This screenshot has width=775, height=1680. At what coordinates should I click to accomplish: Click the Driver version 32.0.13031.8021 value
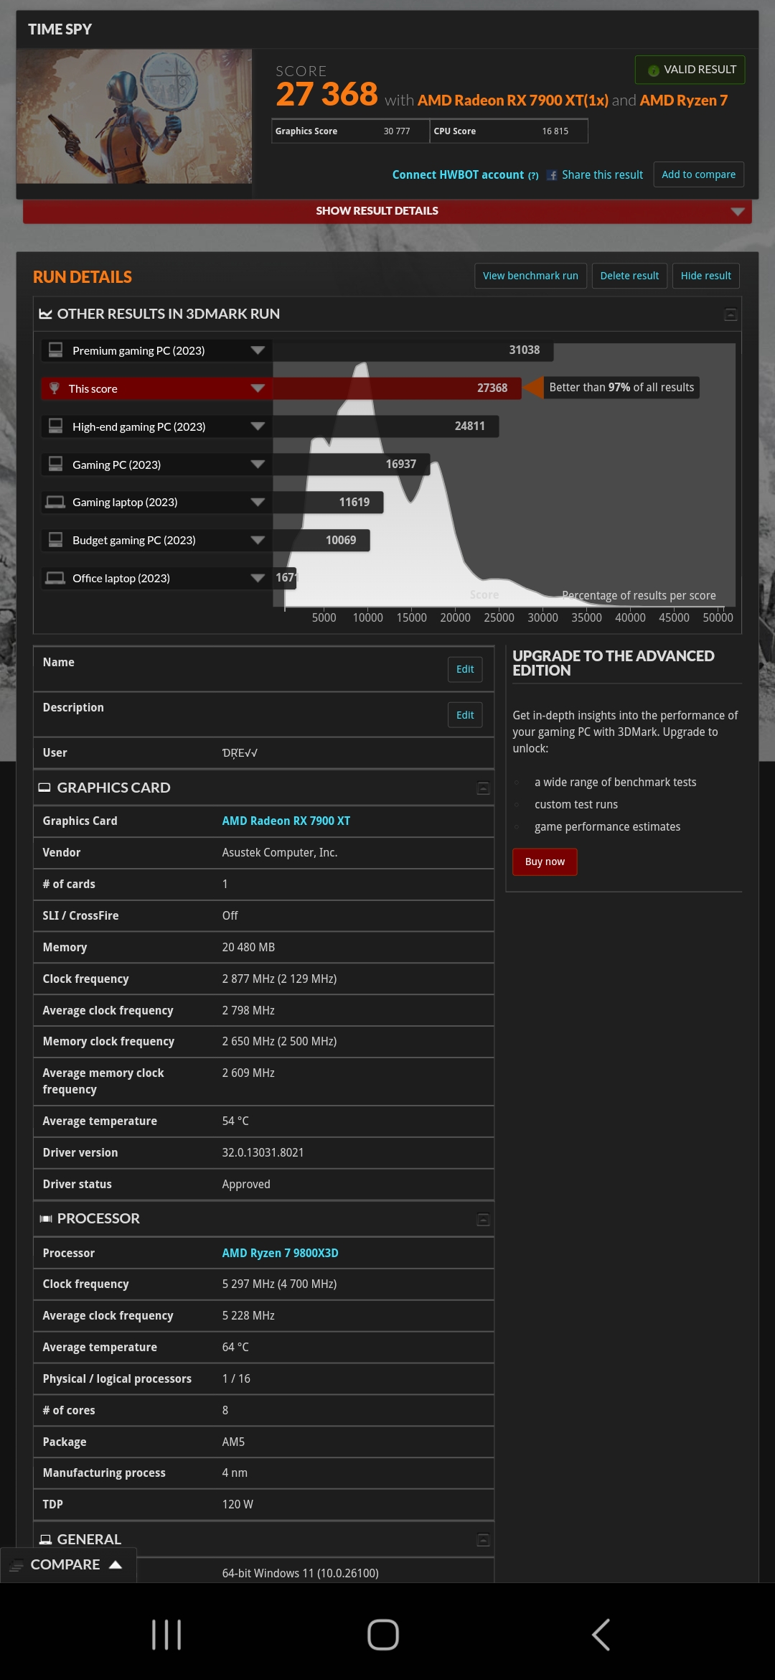coord(263,1152)
